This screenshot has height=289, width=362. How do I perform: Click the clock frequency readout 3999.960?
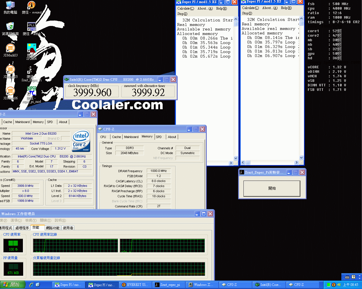pos(92,92)
